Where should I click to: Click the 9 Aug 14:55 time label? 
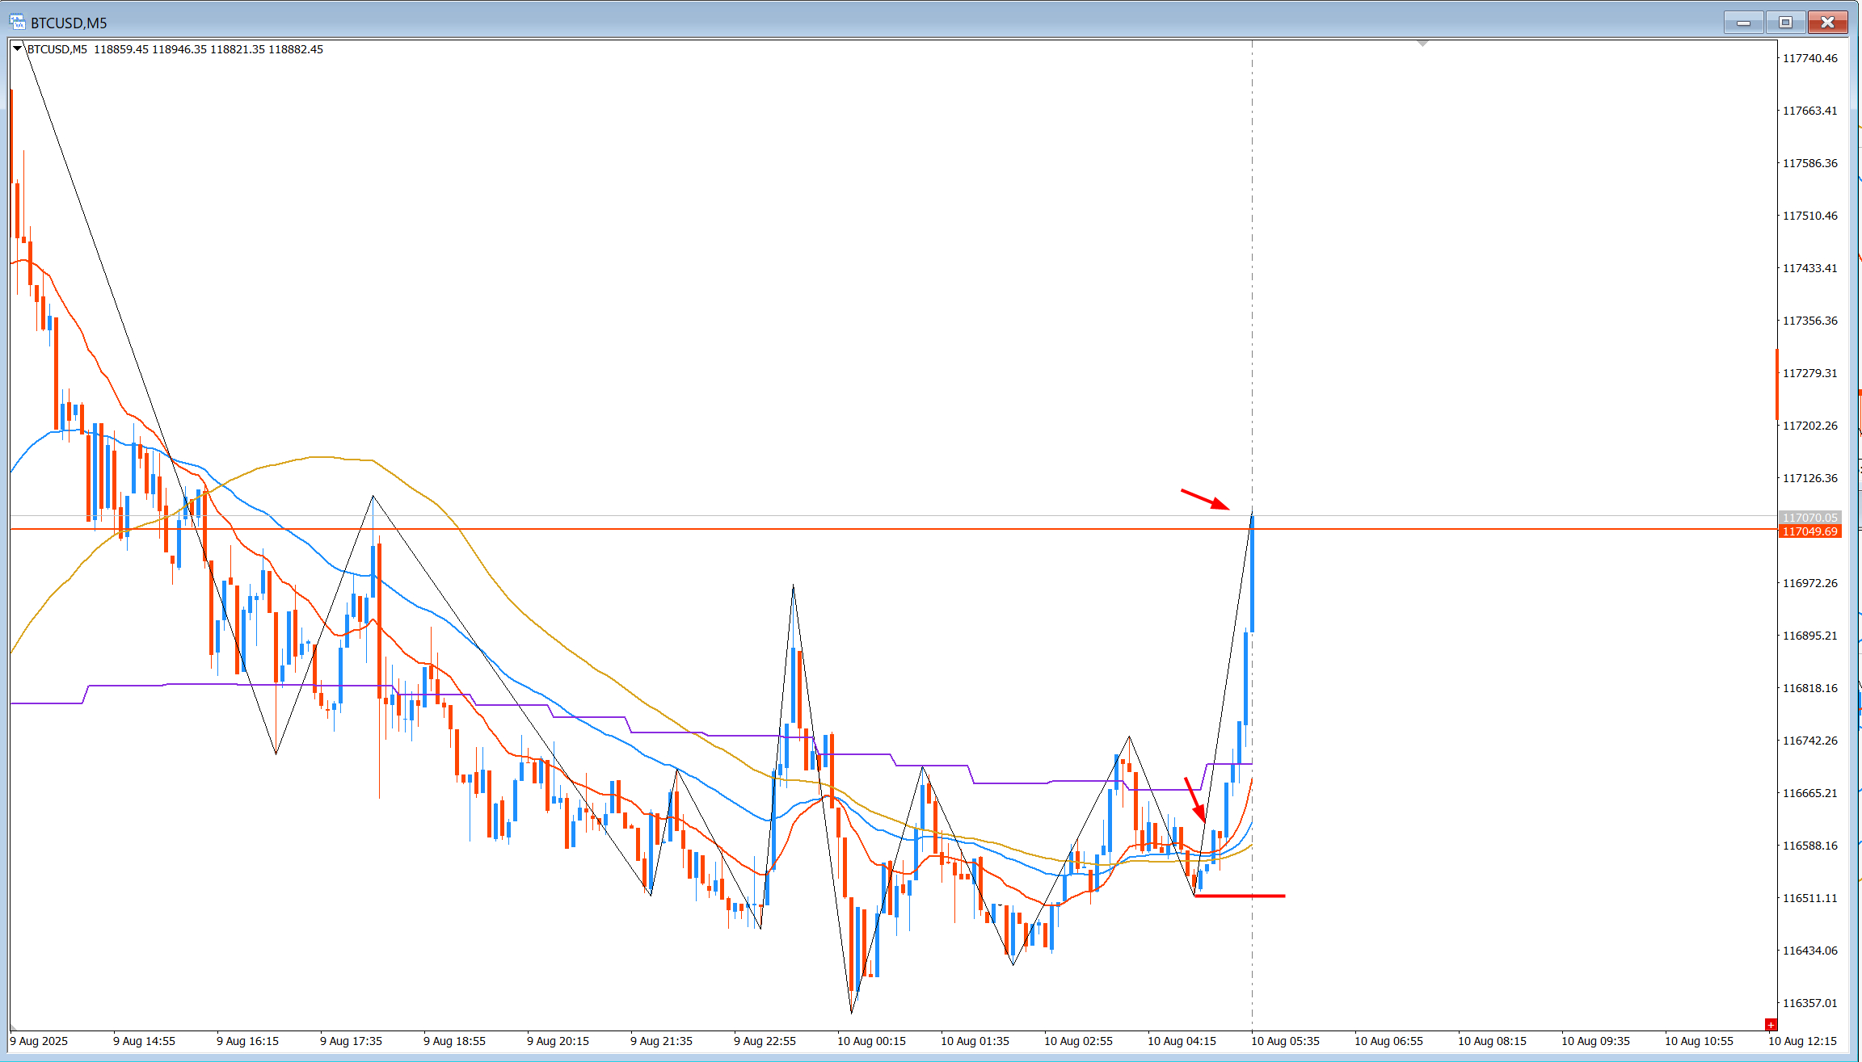point(144,1041)
